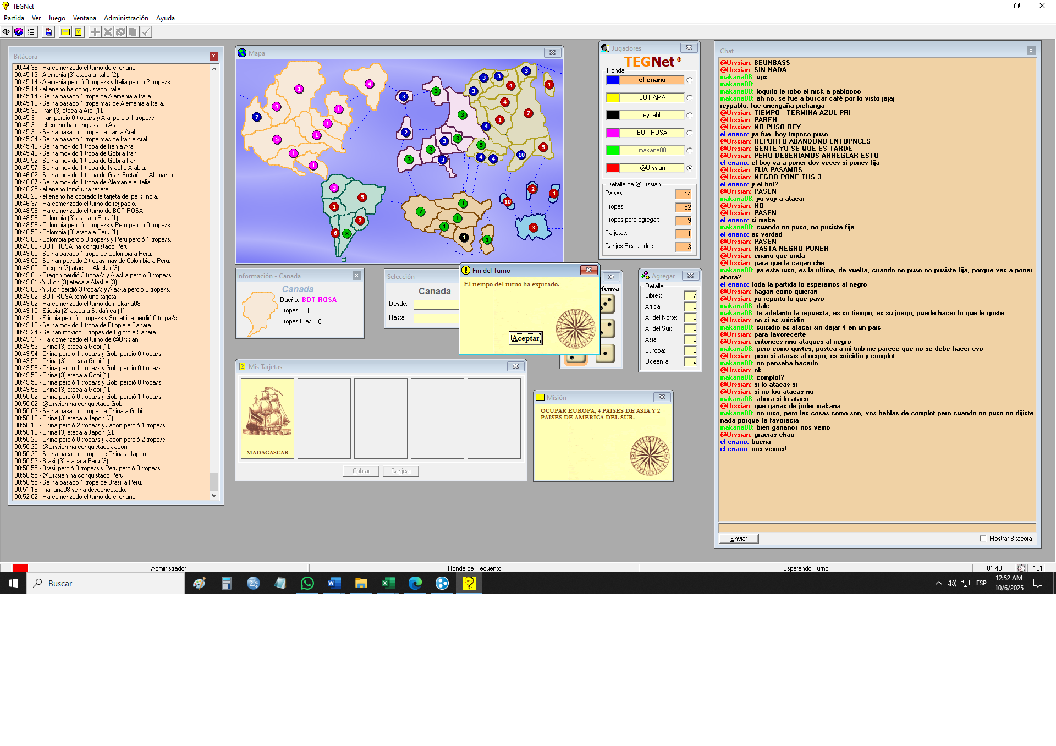Viewport: 1056px width, 746px height.
Task: Click the yellow country card toolbar icon
Action: point(79,32)
